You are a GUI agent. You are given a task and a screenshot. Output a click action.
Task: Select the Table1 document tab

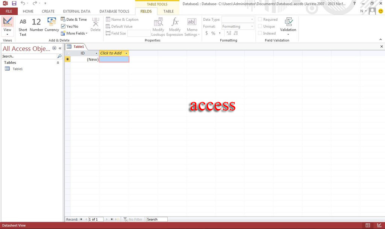click(x=76, y=47)
